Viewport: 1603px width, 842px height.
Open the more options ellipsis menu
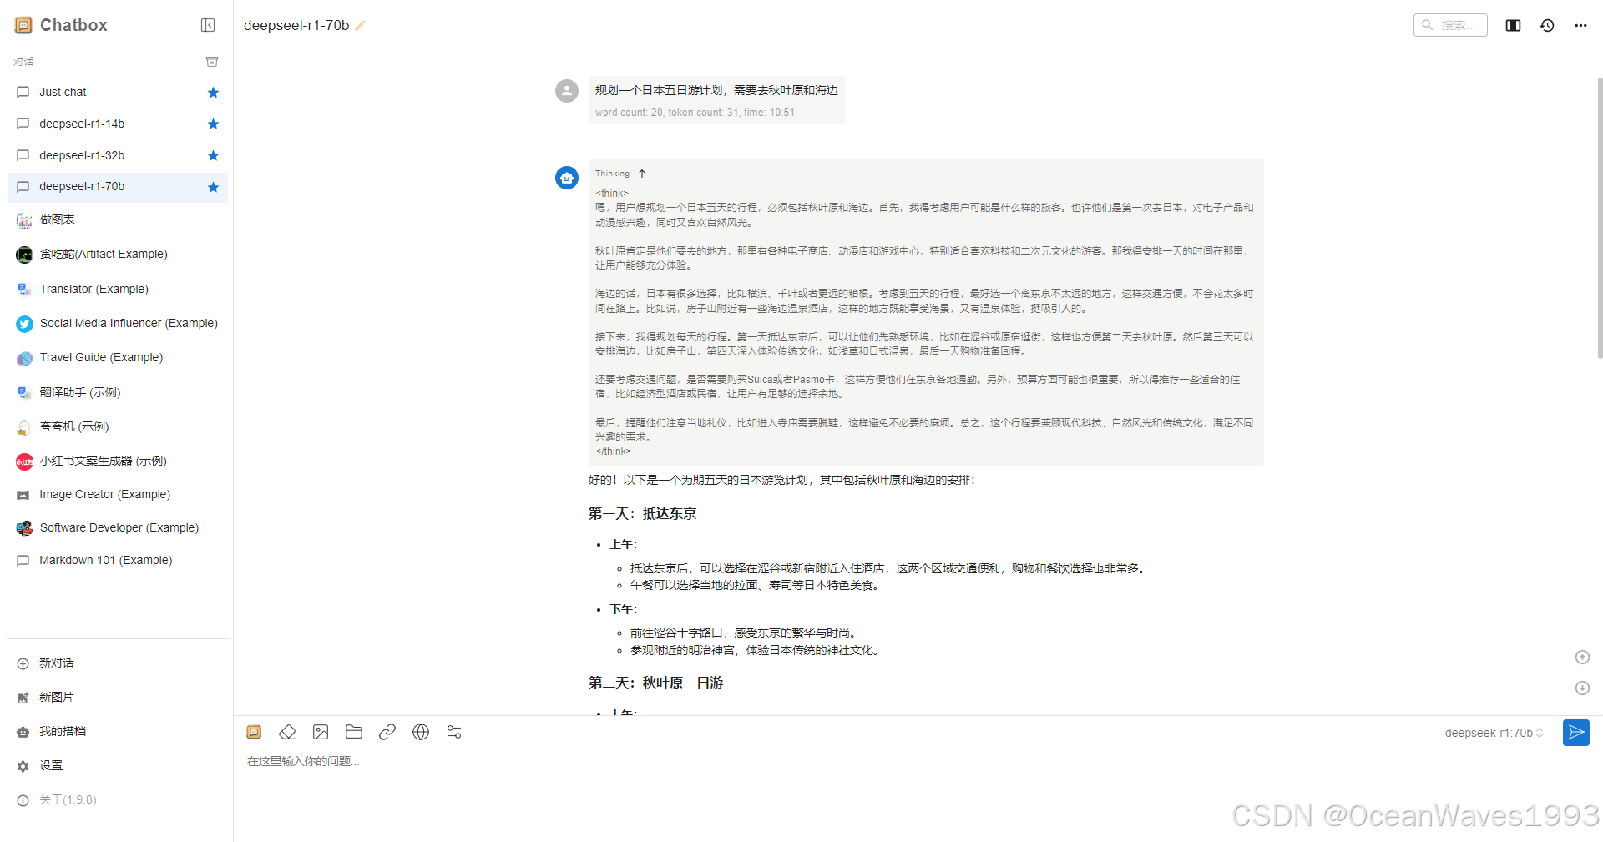(x=1580, y=25)
